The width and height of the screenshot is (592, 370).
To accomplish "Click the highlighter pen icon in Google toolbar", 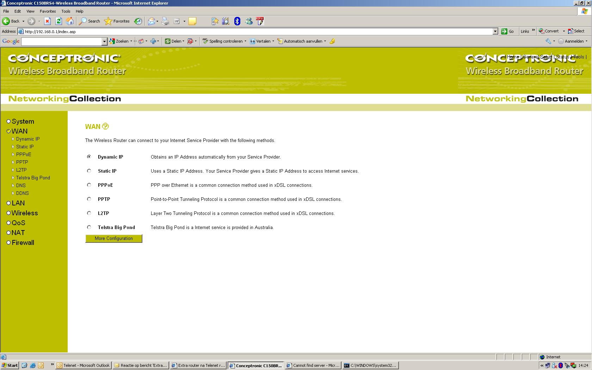I will pos(332,41).
